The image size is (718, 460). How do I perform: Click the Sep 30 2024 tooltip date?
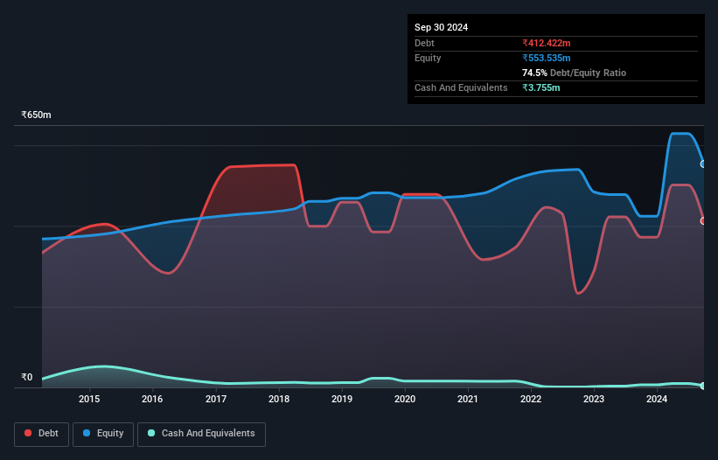point(441,27)
